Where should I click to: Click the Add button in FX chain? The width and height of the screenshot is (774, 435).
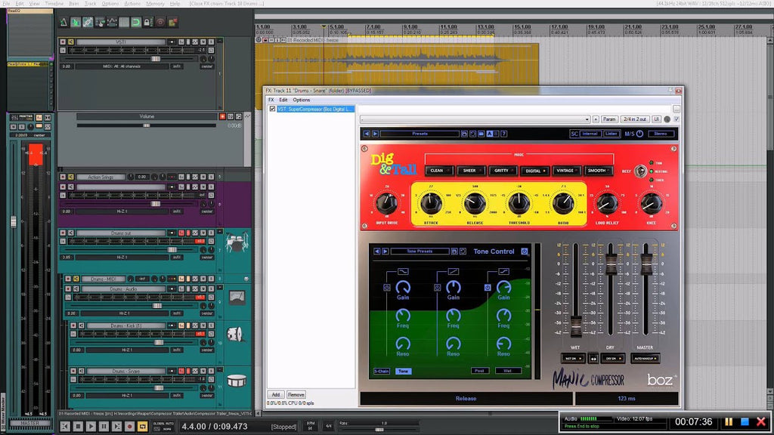(275, 394)
